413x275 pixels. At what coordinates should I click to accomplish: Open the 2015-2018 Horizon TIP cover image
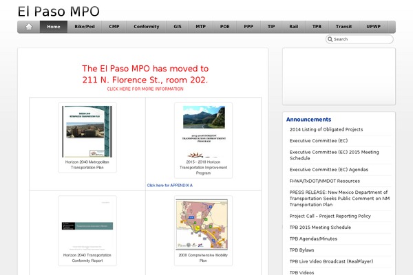pyautogui.click(x=204, y=131)
